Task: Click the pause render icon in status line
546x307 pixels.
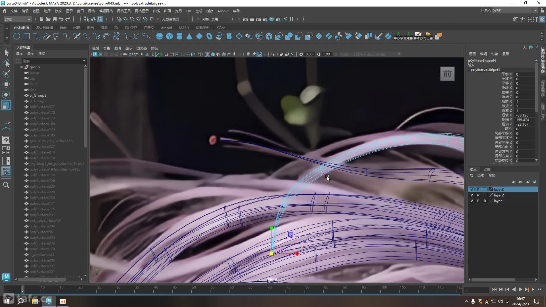Action: click(x=291, y=19)
